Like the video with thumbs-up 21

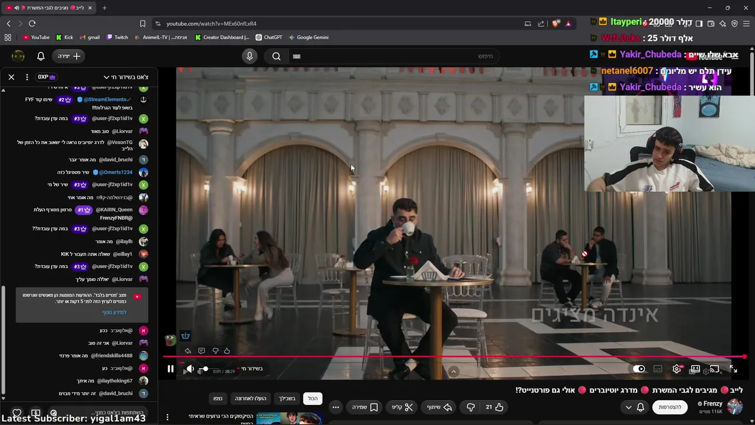coord(494,407)
